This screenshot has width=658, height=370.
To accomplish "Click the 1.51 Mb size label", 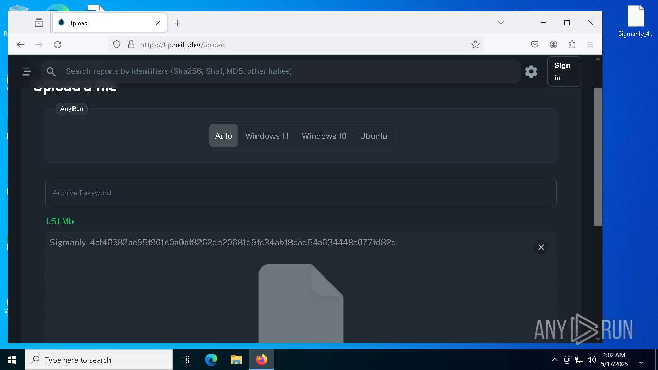I will click(60, 221).
